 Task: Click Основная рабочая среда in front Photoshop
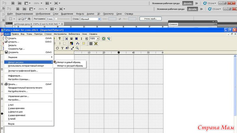171,9
